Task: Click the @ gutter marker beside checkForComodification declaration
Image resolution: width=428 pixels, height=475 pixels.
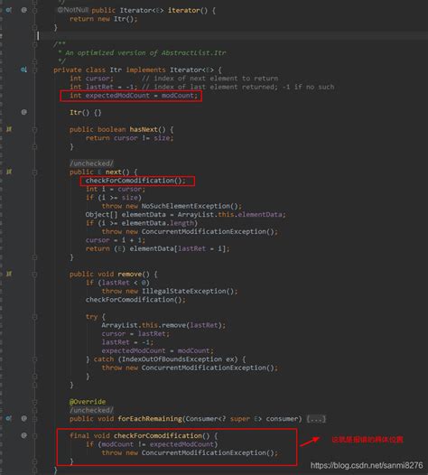Action: [24, 435]
